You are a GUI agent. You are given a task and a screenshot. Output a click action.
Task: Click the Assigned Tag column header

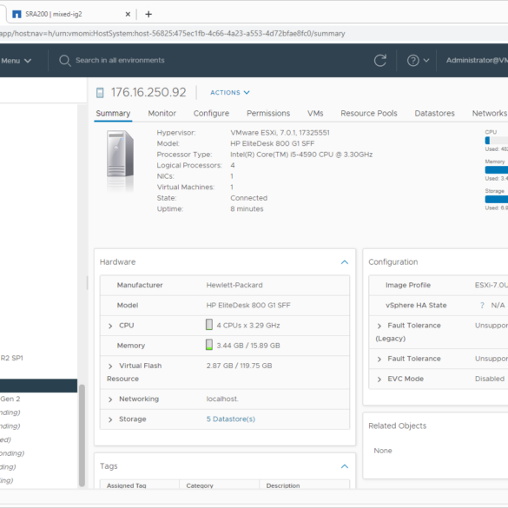click(x=127, y=485)
